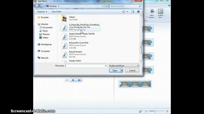Viewport: 204px width, 114px height.
Task: Go to previous frame in preview
Action: click(67, 80)
